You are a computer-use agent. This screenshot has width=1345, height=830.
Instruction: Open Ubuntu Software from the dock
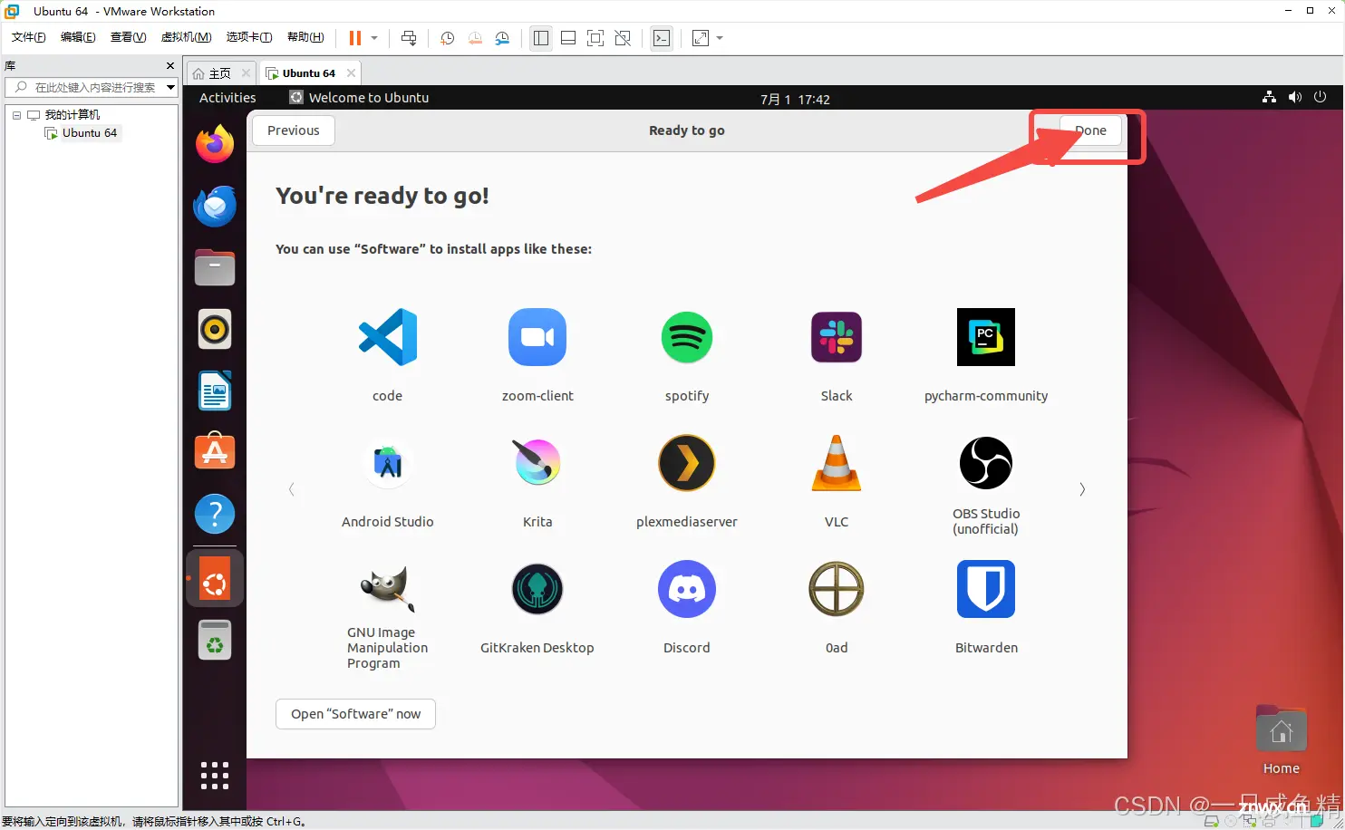tap(215, 450)
